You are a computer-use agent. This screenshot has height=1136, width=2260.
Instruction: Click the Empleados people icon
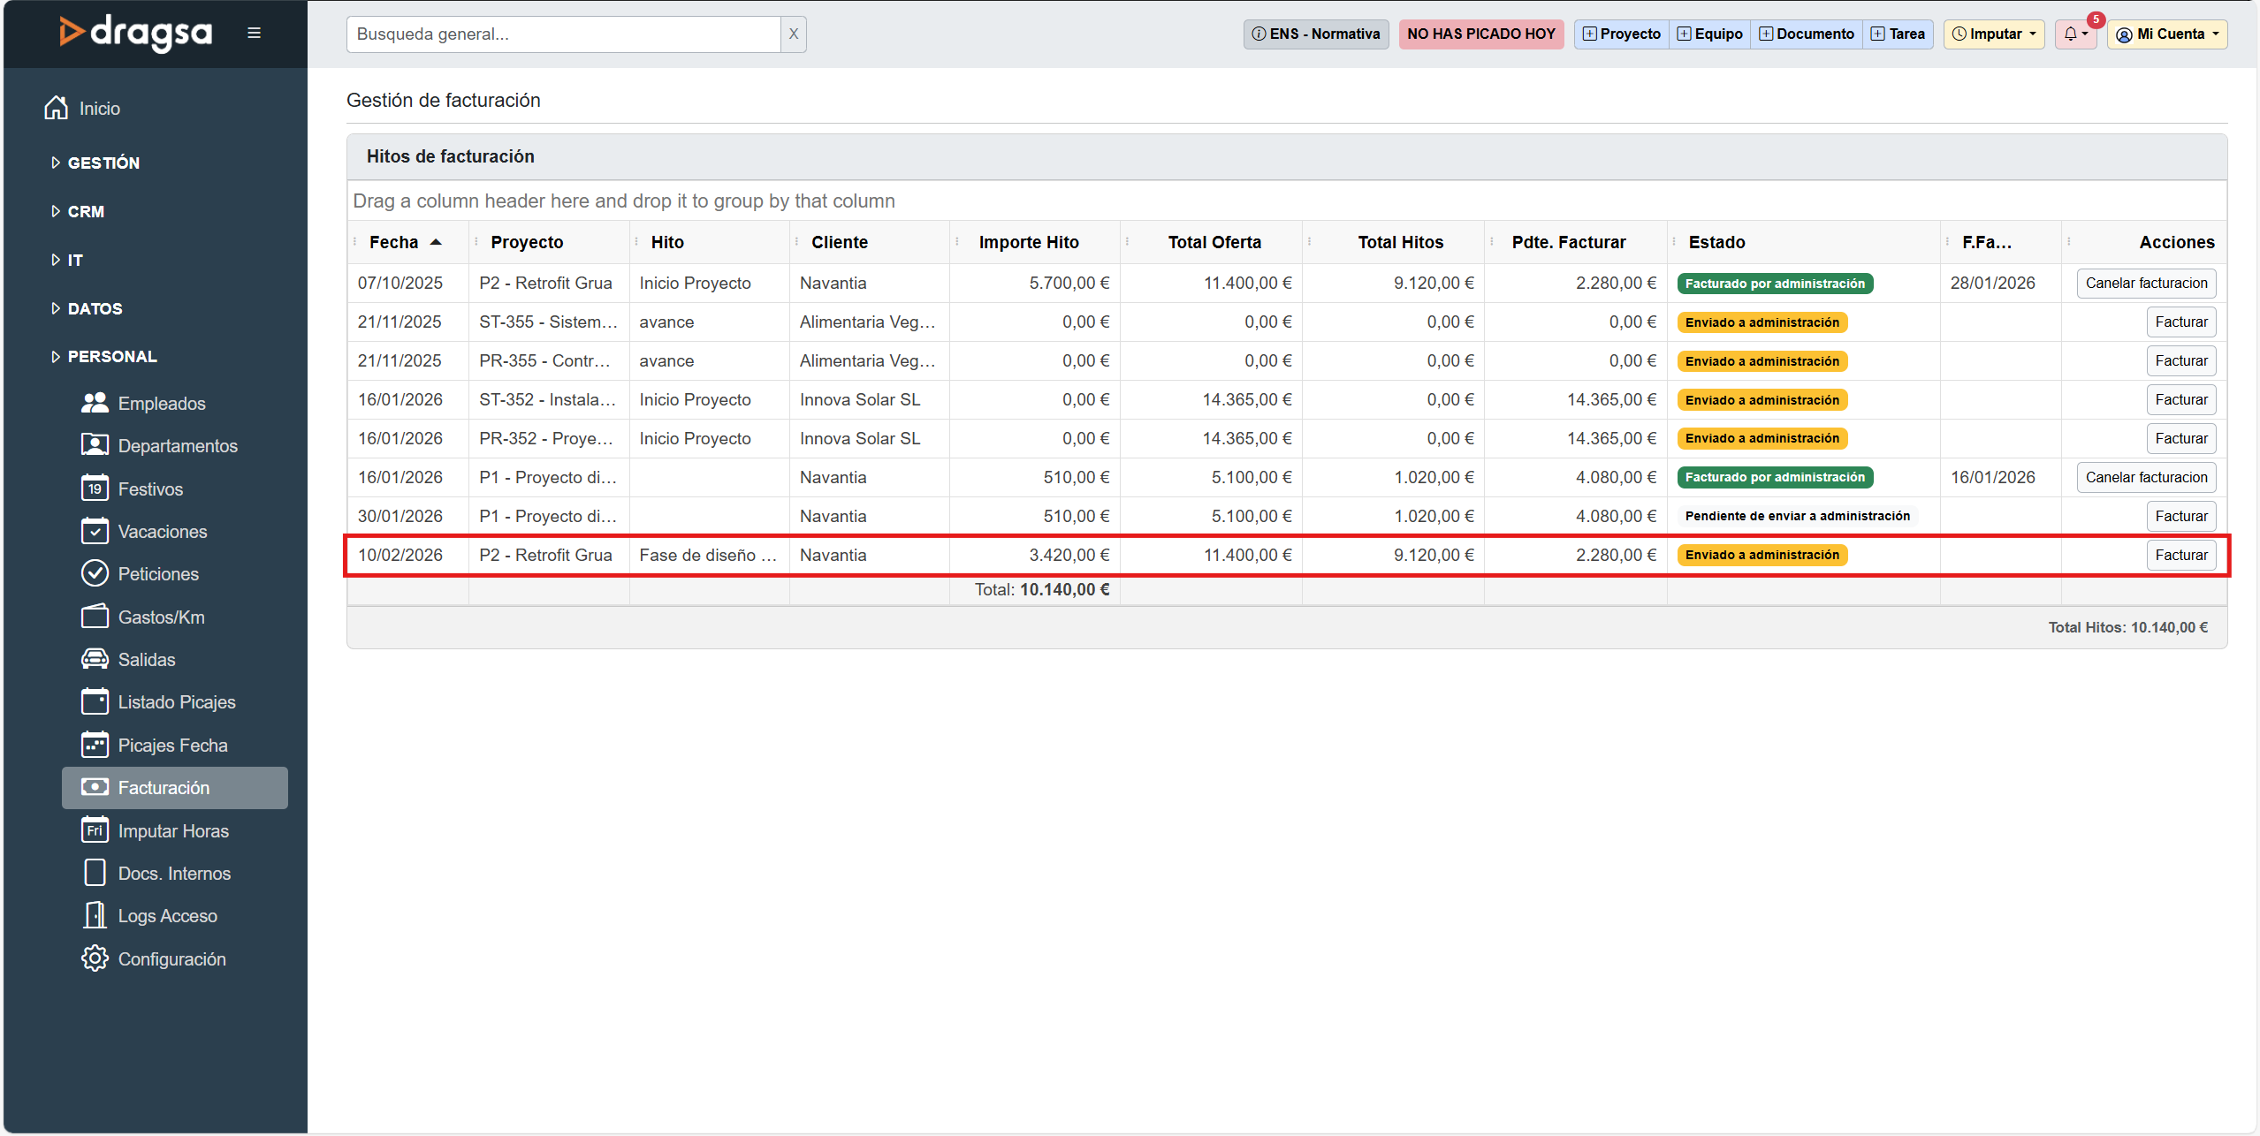pos(95,403)
